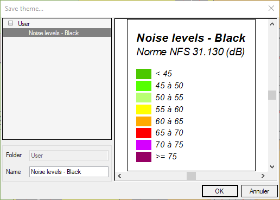Select 'Noise levels - Black' theme entry
This screenshot has height=200, width=280.
57,33
